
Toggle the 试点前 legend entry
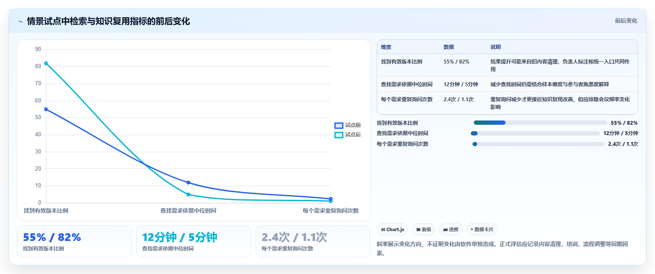347,125
